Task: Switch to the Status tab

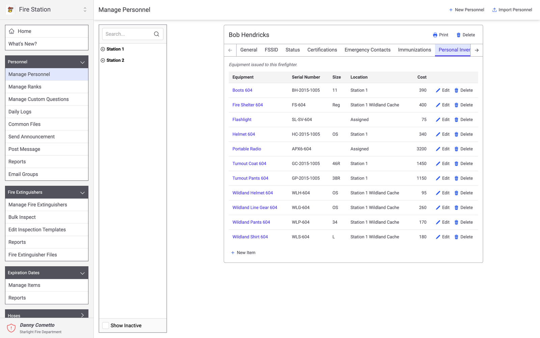Action: pos(293,50)
